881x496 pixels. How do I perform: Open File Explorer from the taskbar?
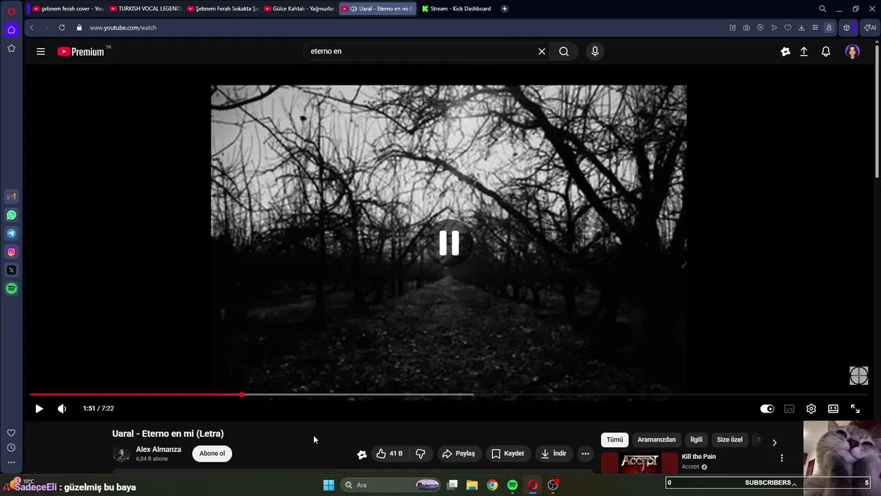(x=472, y=485)
